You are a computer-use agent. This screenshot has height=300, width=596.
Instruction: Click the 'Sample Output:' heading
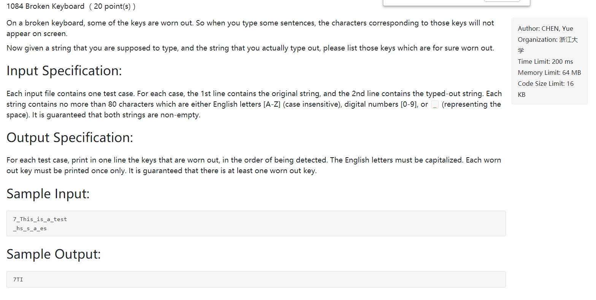pyautogui.click(x=54, y=254)
